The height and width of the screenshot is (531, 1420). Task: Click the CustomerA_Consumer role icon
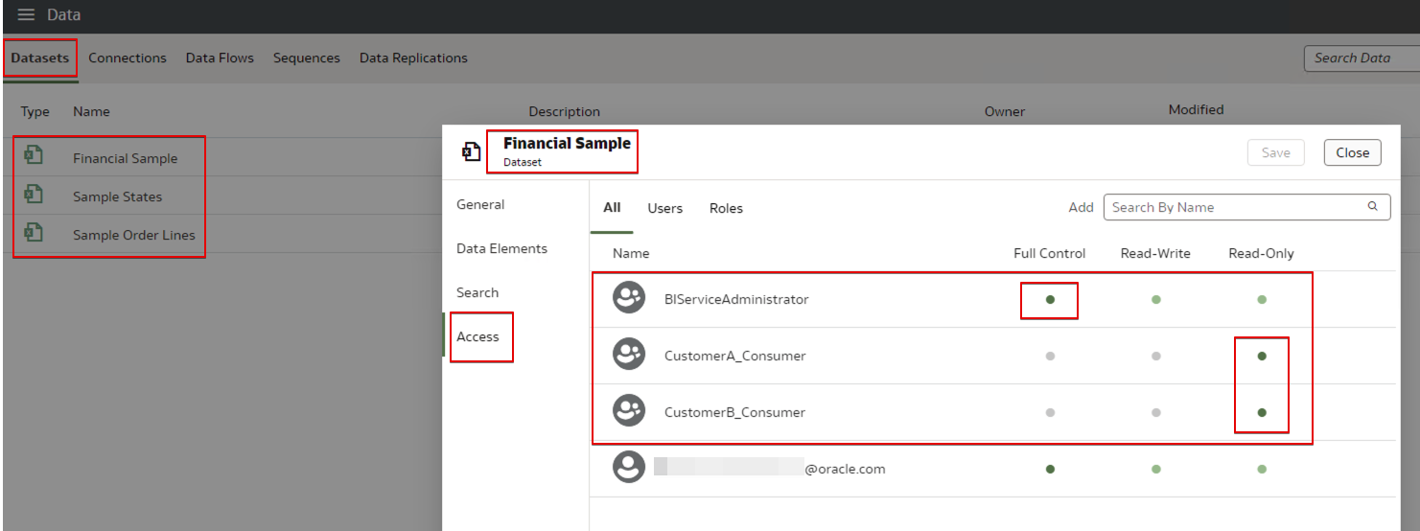tap(629, 356)
